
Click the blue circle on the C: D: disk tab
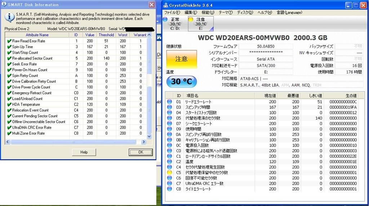point(165,19)
